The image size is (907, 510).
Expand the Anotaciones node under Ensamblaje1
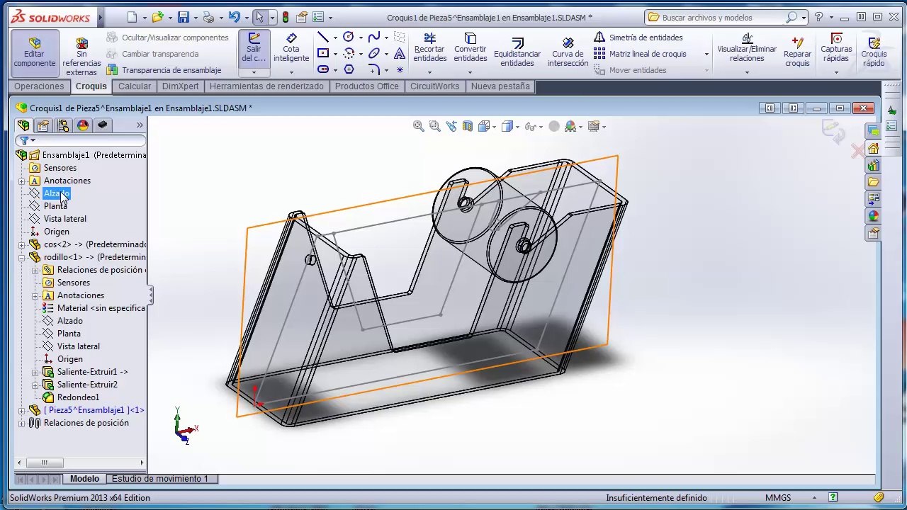[x=22, y=181]
